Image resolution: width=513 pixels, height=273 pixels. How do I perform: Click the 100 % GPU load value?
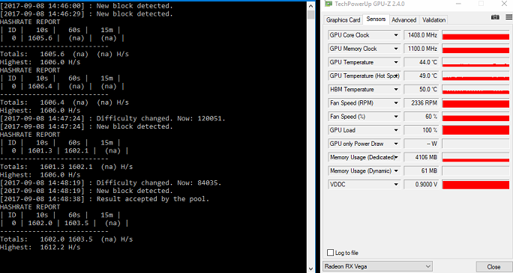pos(421,130)
